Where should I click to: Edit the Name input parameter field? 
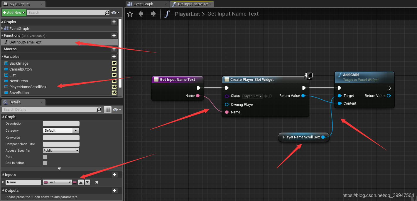[x=23, y=182]
